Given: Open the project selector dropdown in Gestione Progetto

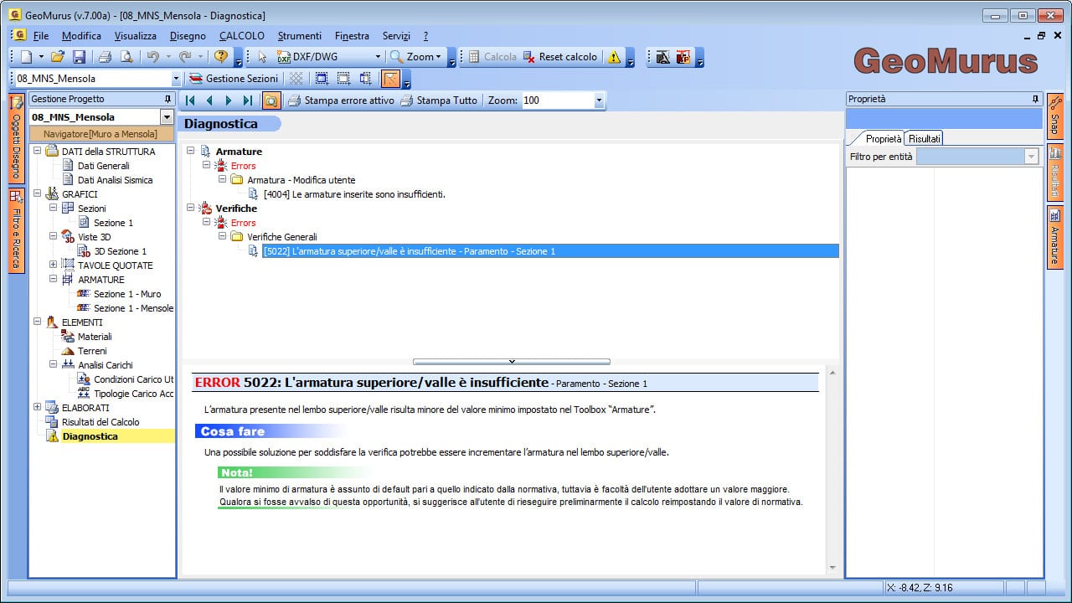Looking at the screenshot, I should 167,117.
